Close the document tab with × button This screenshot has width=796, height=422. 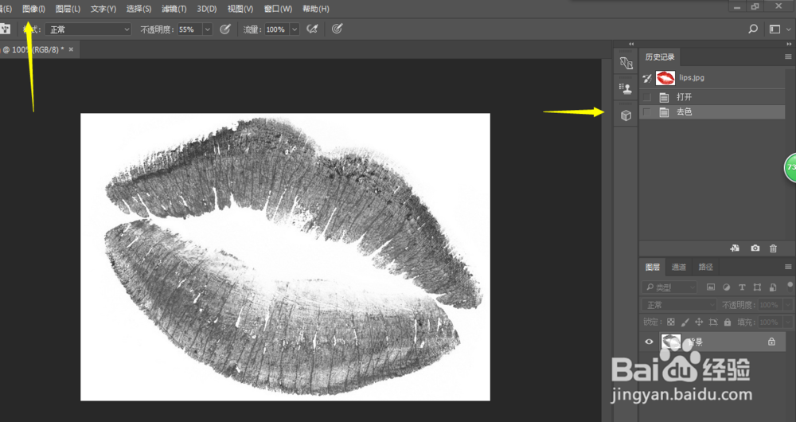(x=71, y=49)
